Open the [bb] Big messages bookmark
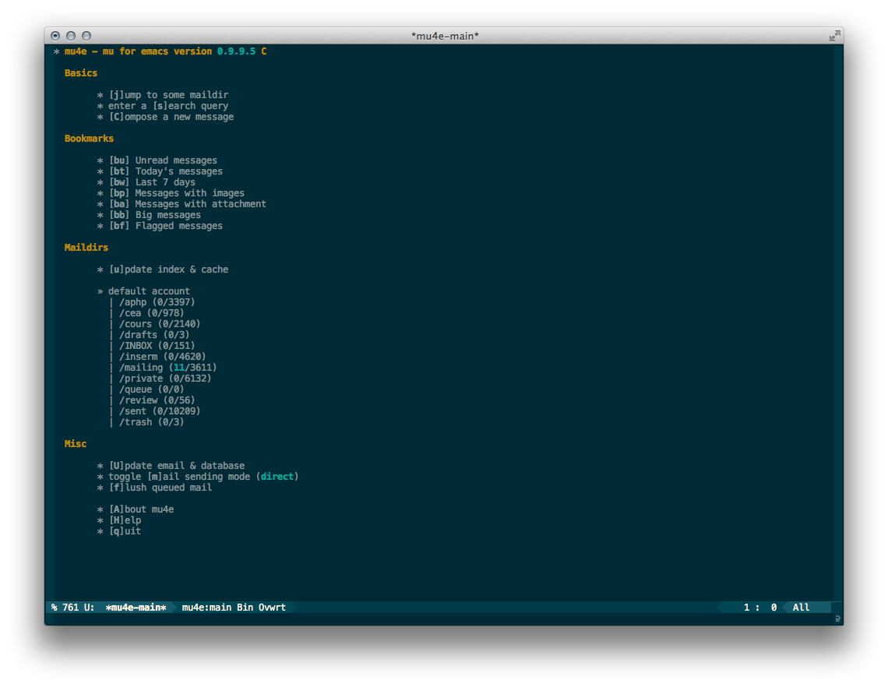The width and height of the screenshot is (888, 687). click(154, 215)
